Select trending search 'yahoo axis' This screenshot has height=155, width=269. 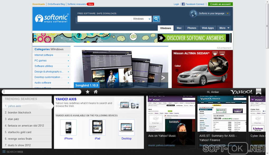[27, 106]
